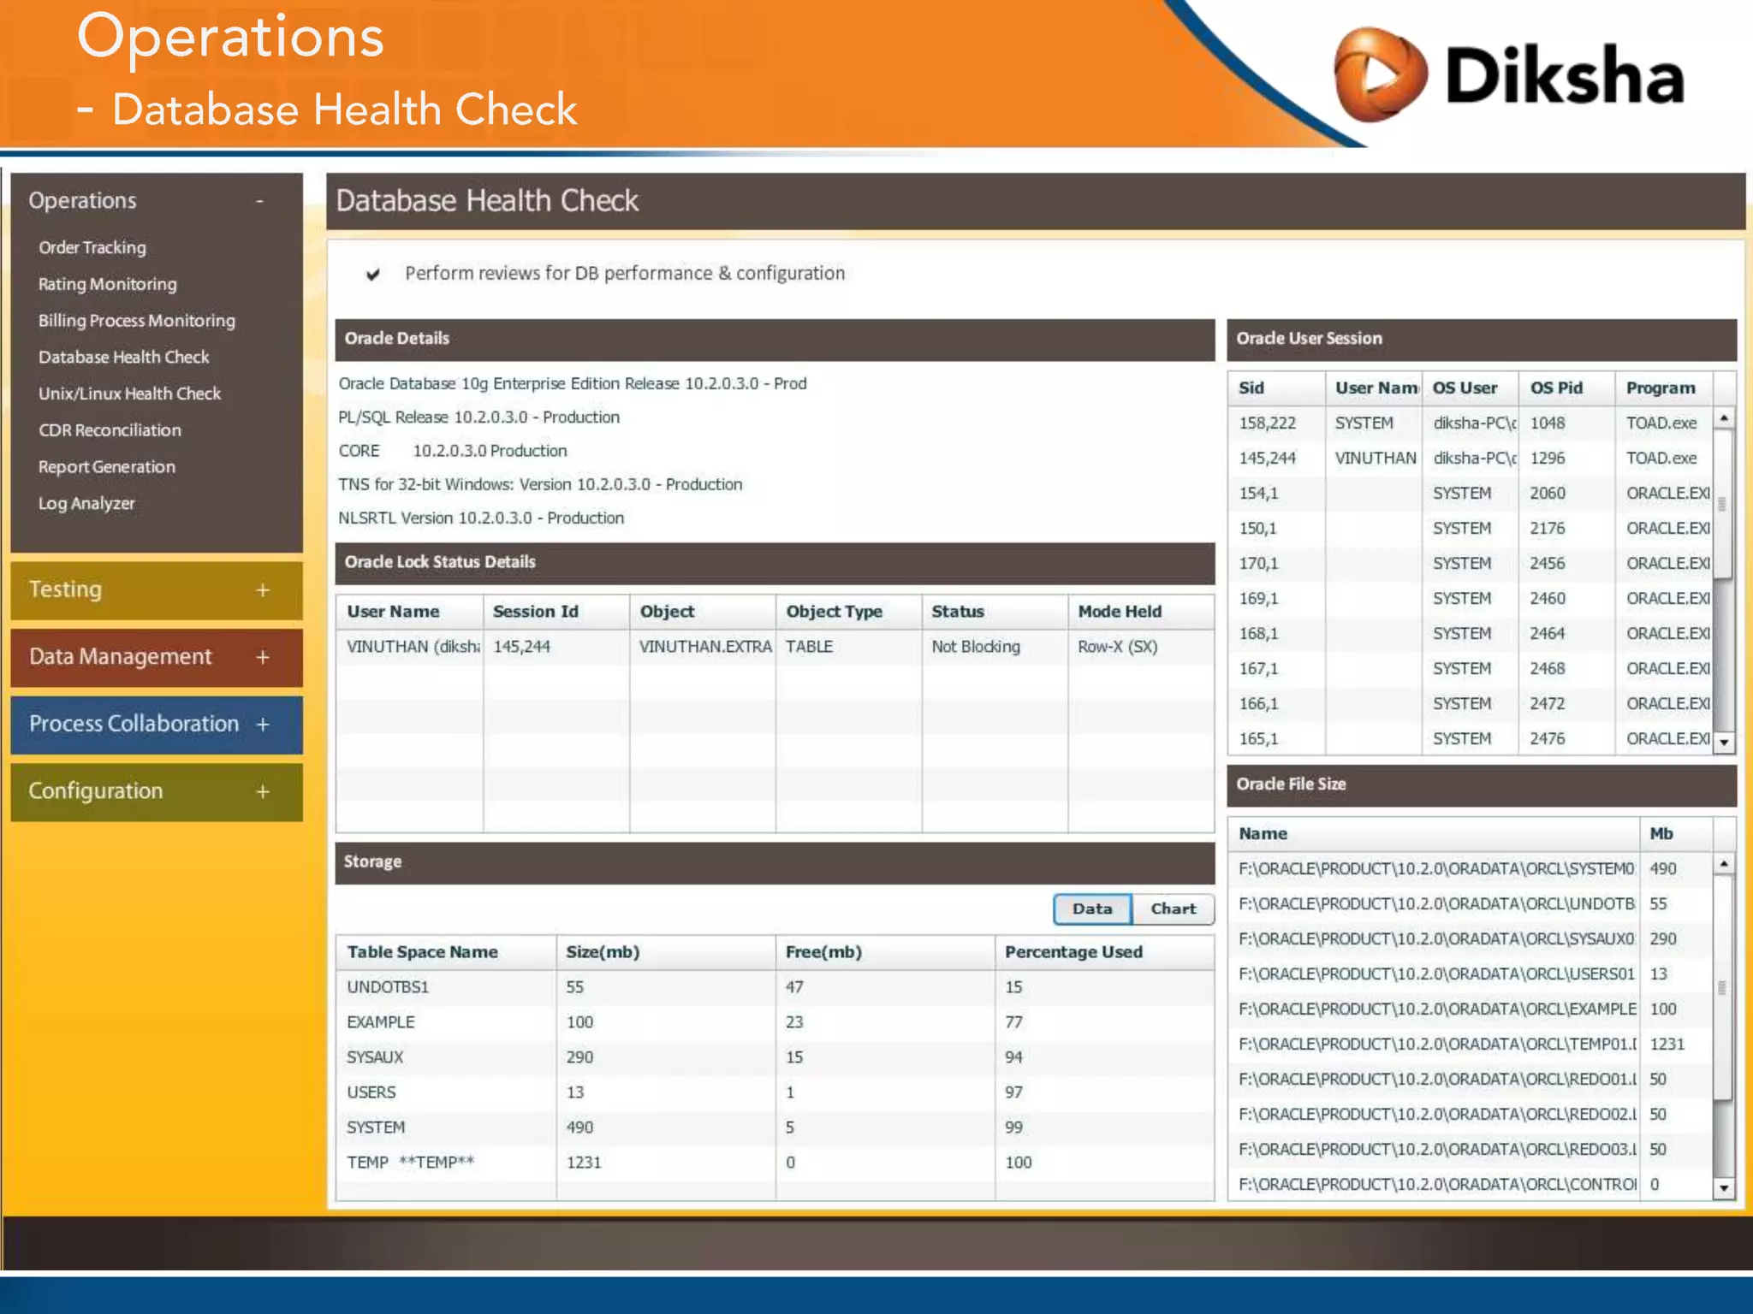Expand the Testing section
Screen dimensions: 1753x1314
(x=263, y=590)
